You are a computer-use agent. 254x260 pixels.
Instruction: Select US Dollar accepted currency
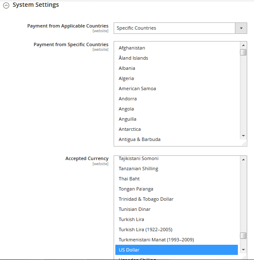177,250
